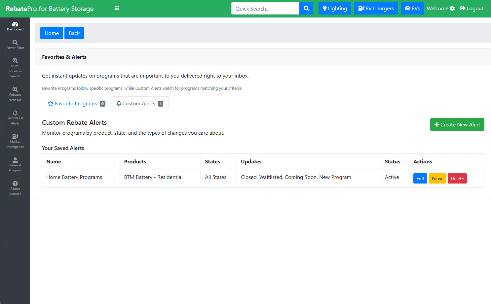Create New Alert
Screen dimensions: 491x304
[x=457, y=124]
